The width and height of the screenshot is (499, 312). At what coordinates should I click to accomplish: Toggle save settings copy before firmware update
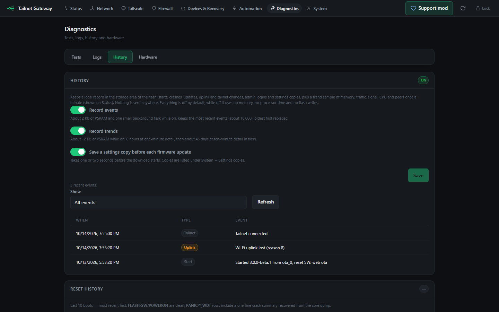point(78,152)
